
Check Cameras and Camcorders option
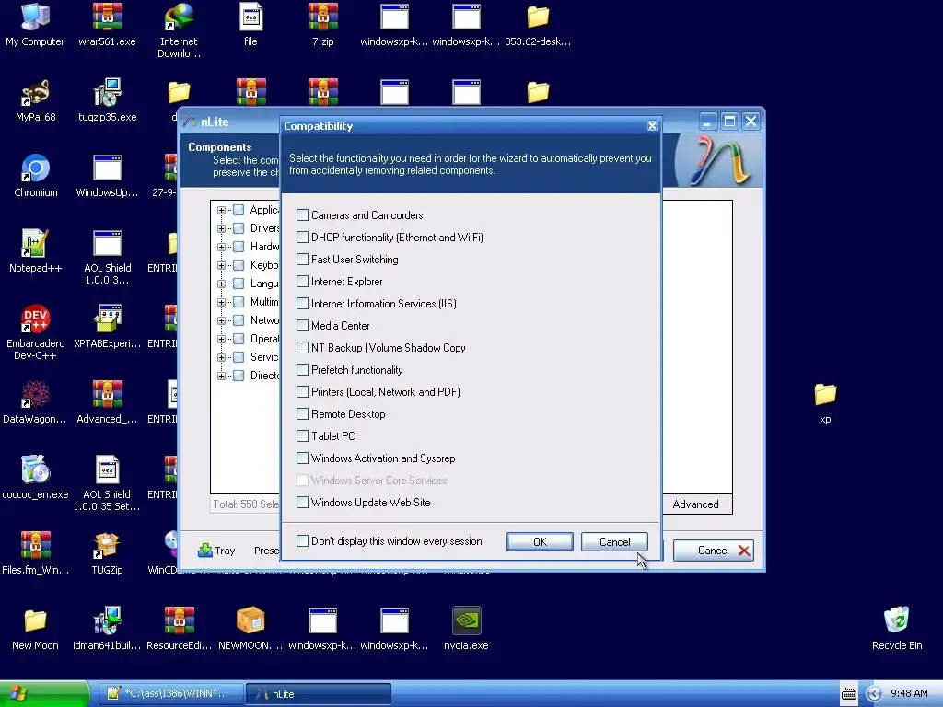click(x=302, y=215)
